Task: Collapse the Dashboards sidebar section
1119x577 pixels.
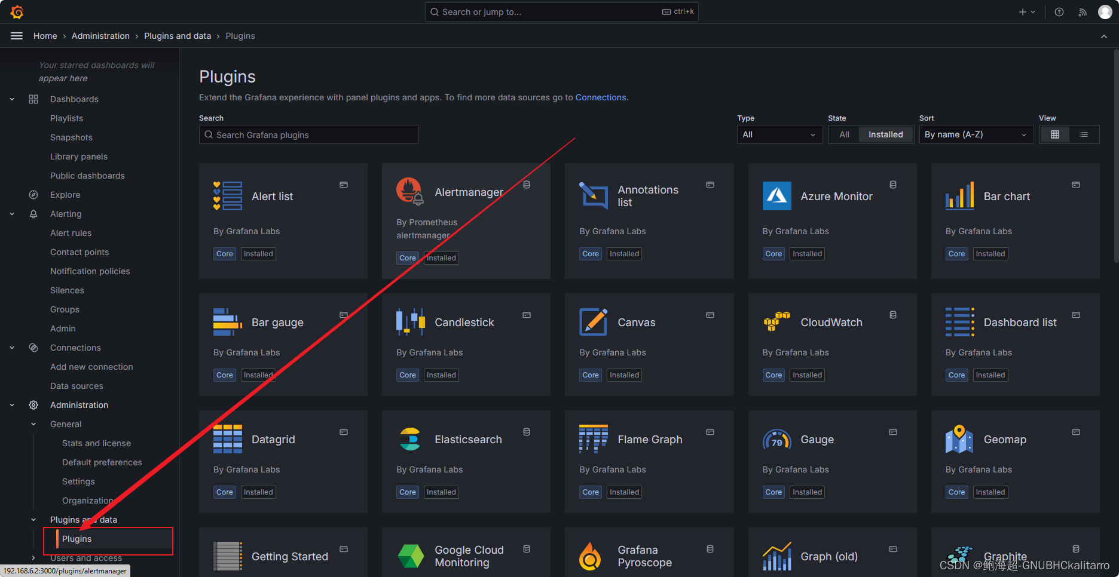Action: click(x=12, y=99)
